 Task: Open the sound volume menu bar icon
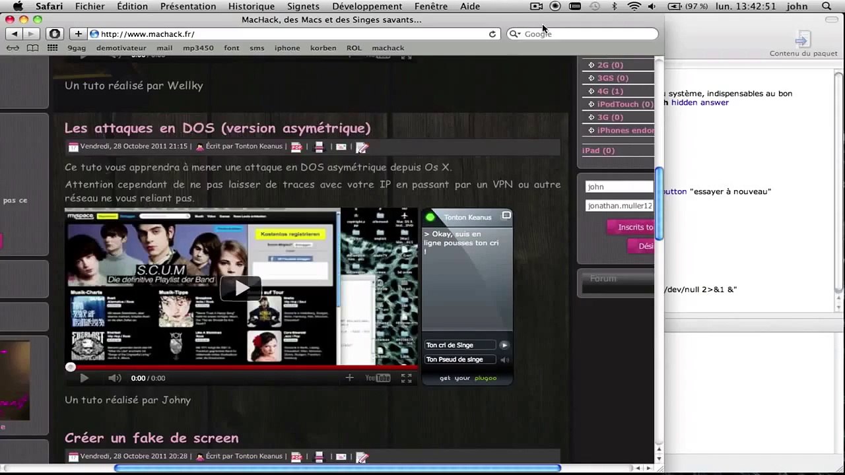652,7
